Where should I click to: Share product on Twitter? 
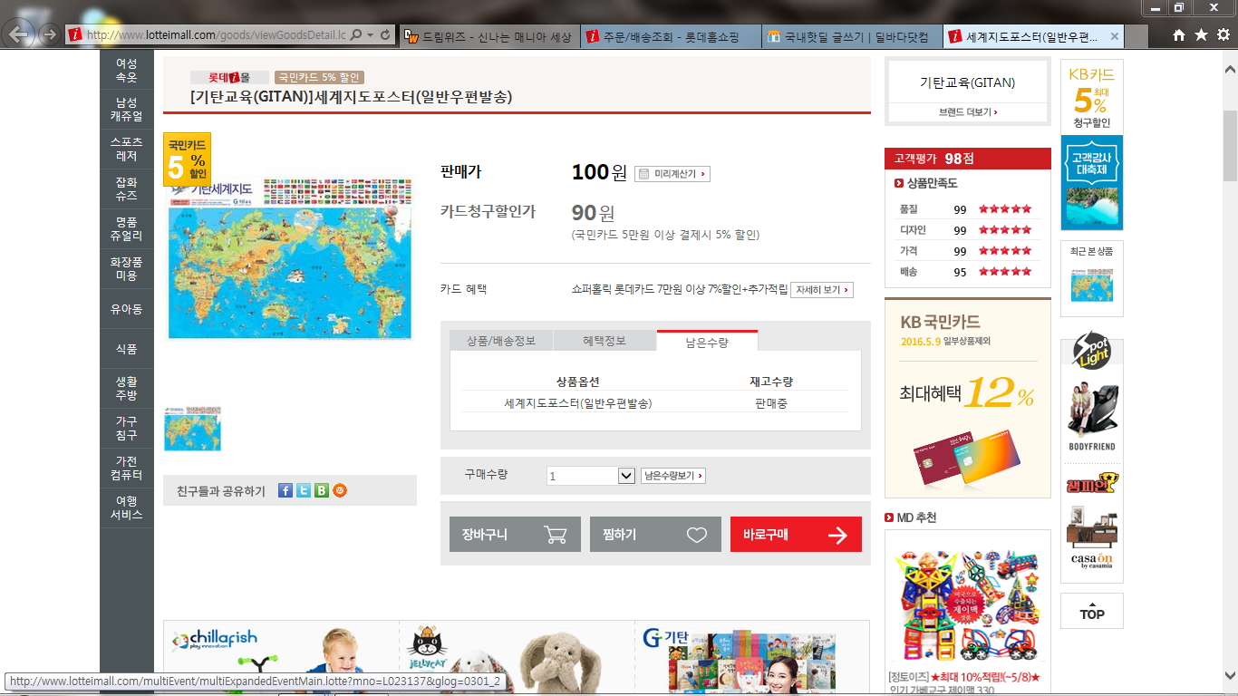click(304, 490)
